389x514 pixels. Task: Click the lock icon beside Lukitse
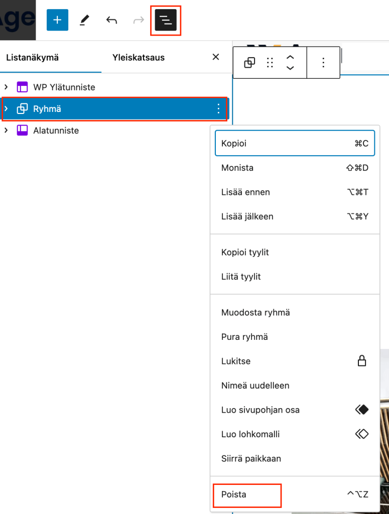362,360
